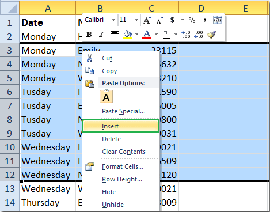Viewport: 270px width, 212px height.
Task: Click the Paste option A button
Action: tap(106, 97)
